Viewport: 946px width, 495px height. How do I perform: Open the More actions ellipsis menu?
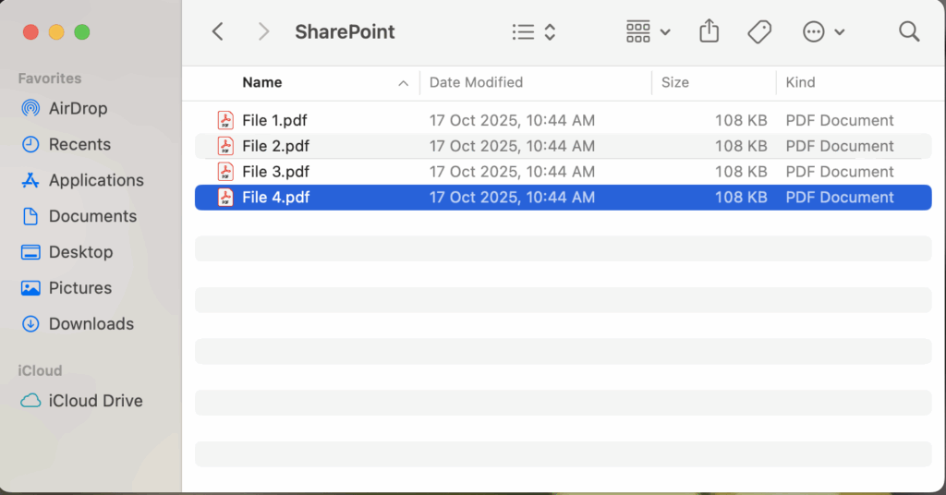(x=823, y=32)
